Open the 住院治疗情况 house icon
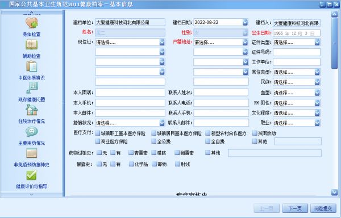This screenshot has width=341, height=218. click(32, 110)
